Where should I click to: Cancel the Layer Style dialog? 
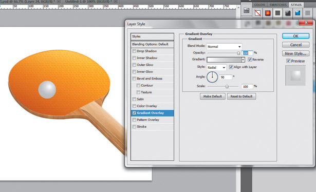coord(295,45)
